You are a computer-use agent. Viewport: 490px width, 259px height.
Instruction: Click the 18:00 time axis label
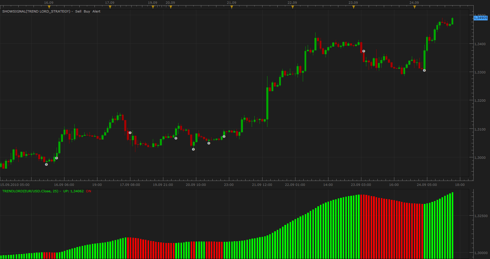click(x=460, y=185)
